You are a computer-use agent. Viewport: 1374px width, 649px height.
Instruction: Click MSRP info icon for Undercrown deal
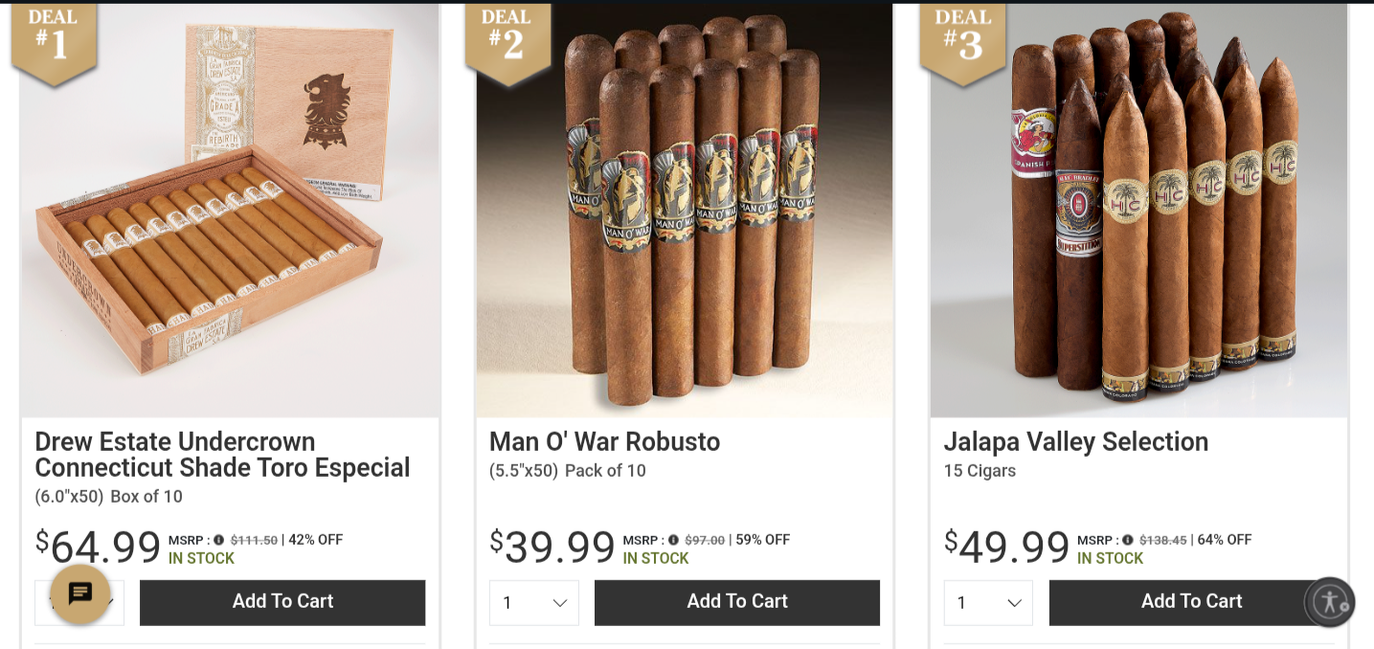(x=219, y=540)
